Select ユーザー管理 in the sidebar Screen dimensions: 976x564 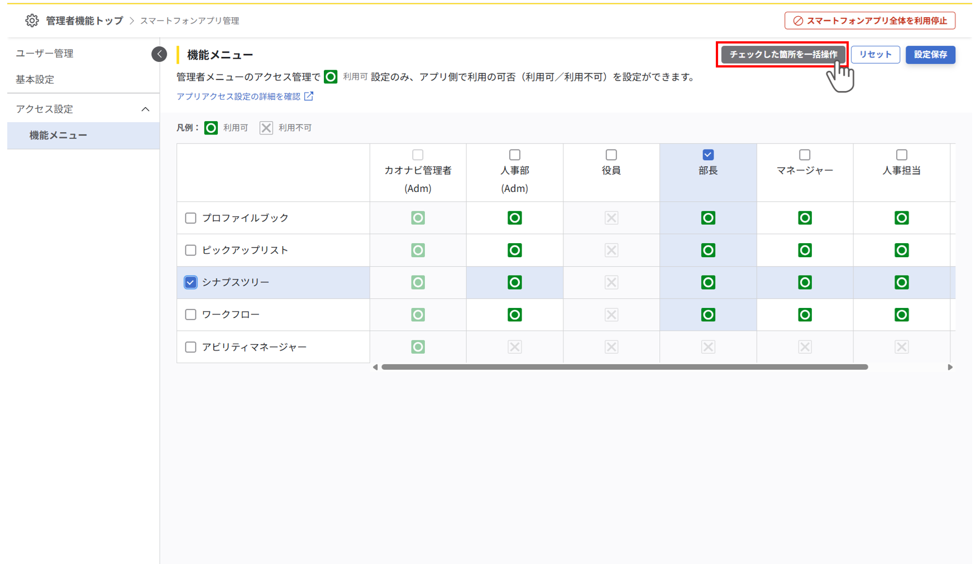coord(43,53)
